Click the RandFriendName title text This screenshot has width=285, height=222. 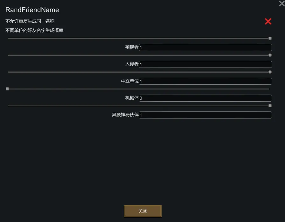[32, 10]
